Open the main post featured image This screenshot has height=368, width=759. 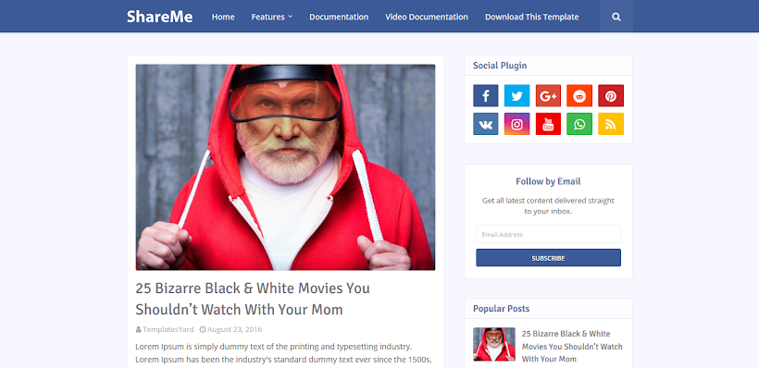tap(285, 167)
